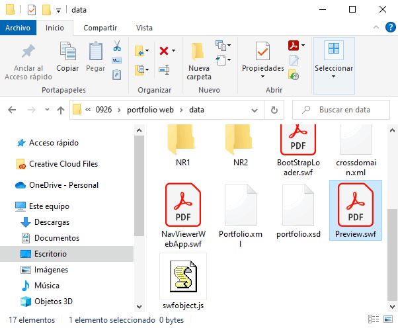
Task: Switch to details view icon in status bar
Action: [x=373, y=319]
